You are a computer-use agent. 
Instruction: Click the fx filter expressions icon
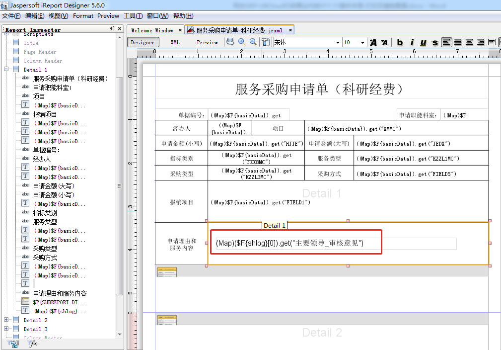32,344
